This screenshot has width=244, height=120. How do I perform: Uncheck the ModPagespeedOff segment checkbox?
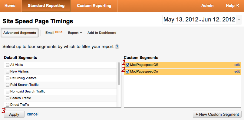coord(128,65)
